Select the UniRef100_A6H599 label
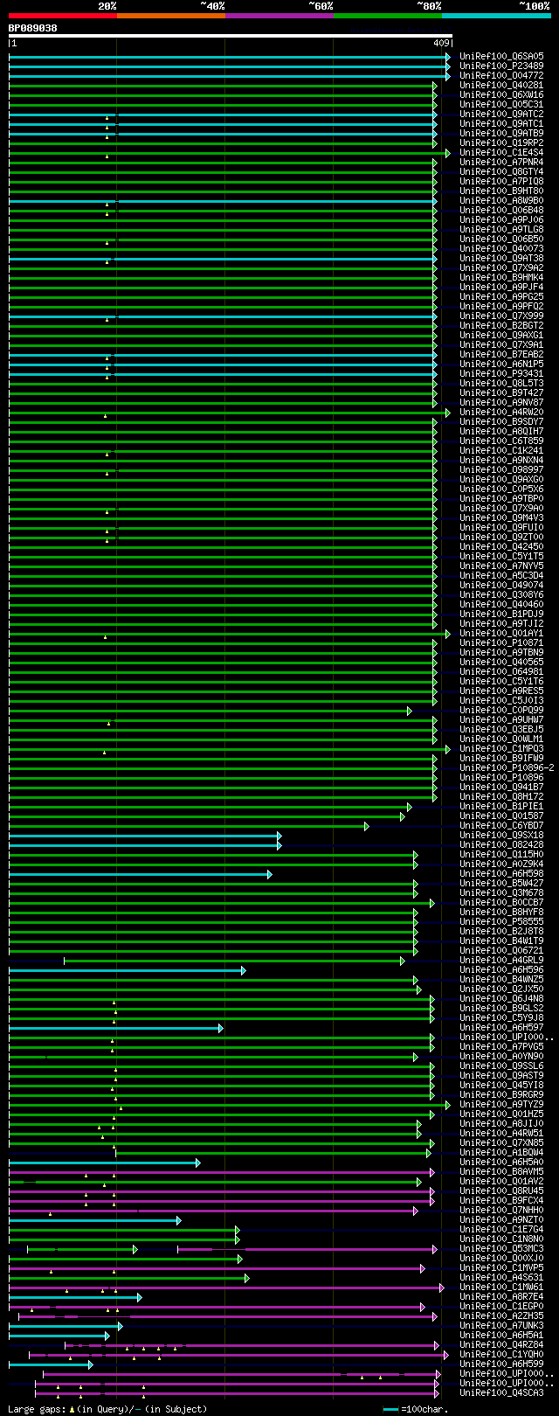This screenshot has width=559, height=1416. coord(501,1364)
